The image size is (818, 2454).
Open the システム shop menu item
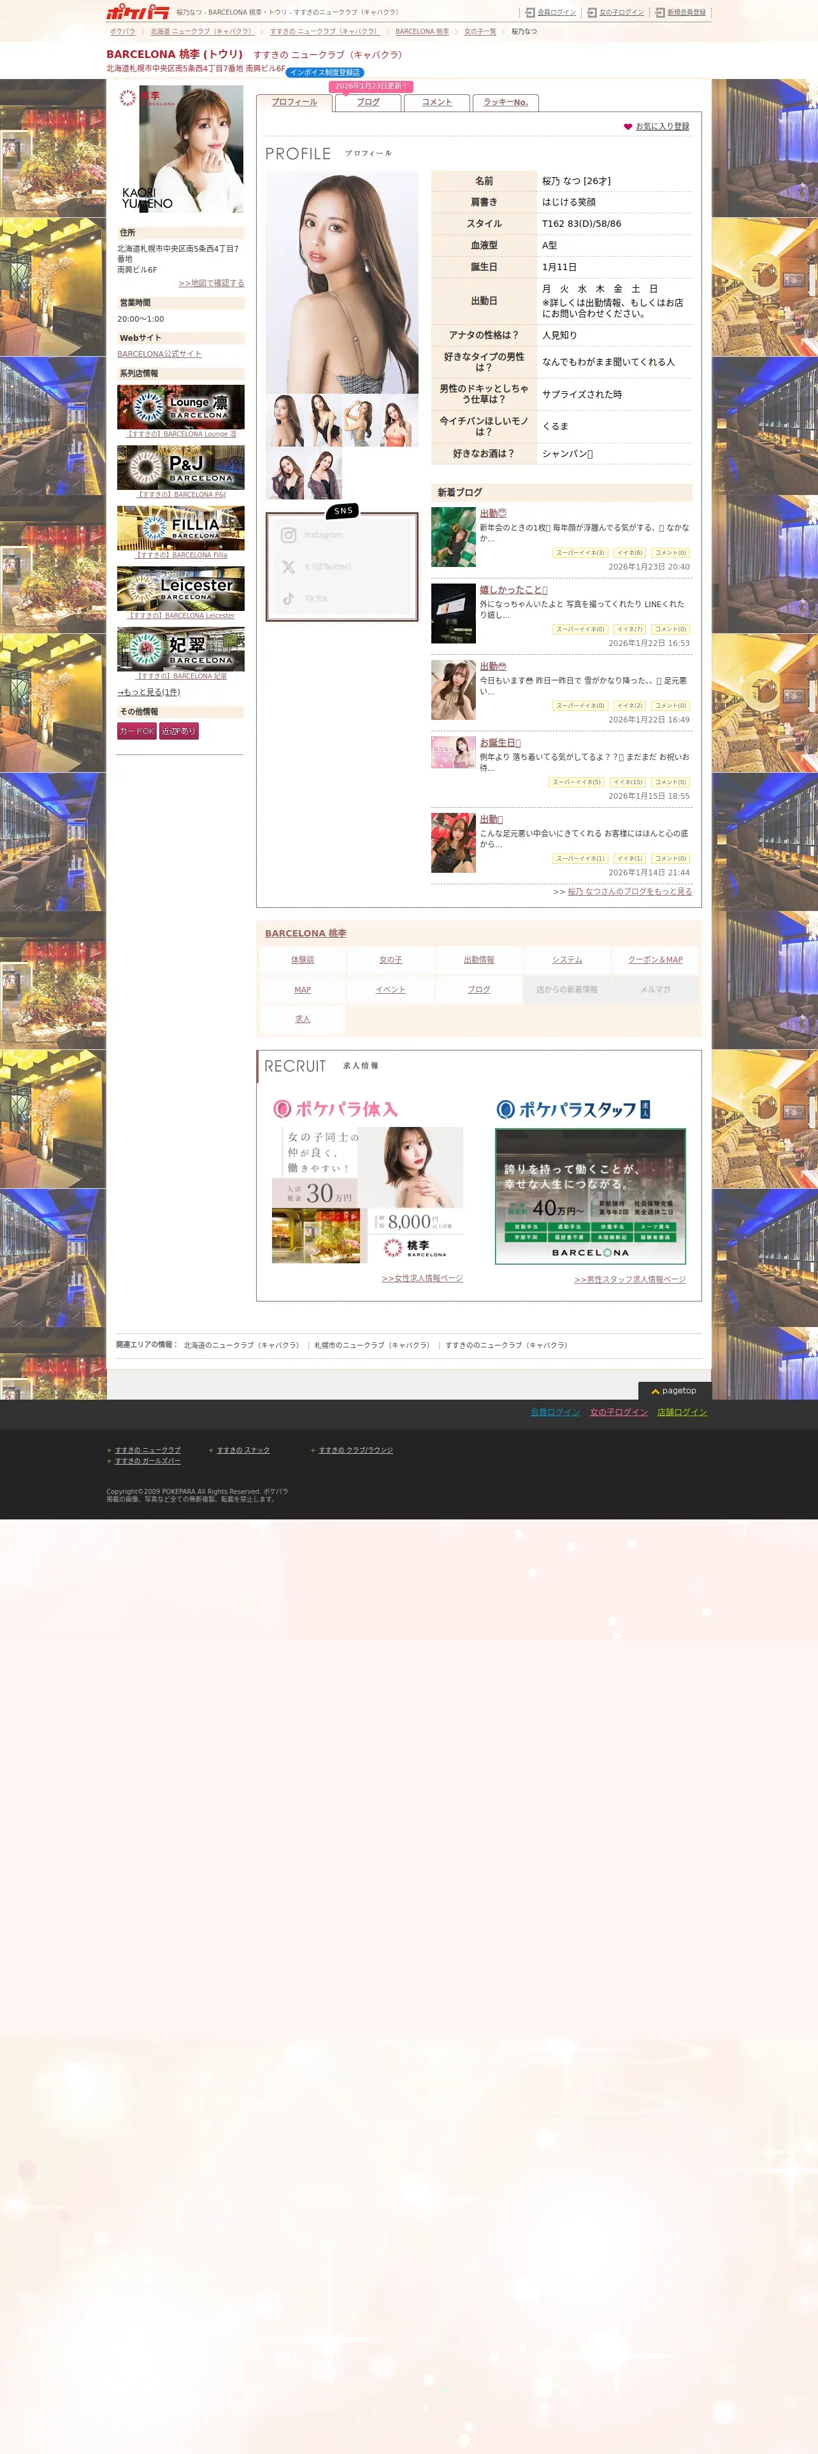[568, 960]
